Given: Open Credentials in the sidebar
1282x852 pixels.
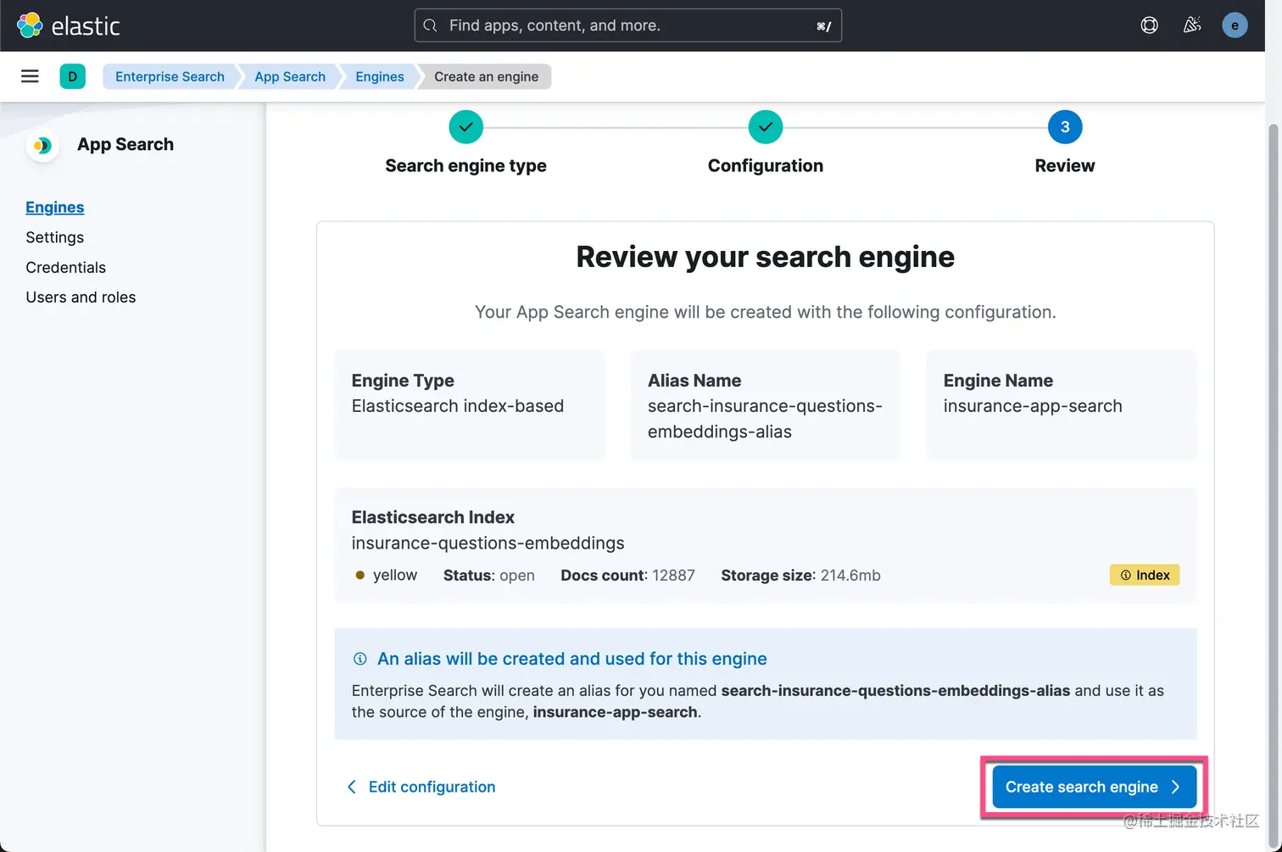Looking at the screenshot, I should [66, 267].
